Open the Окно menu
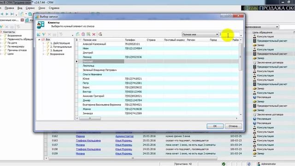Screen dimensions: 295x166 tap(41, 8)
